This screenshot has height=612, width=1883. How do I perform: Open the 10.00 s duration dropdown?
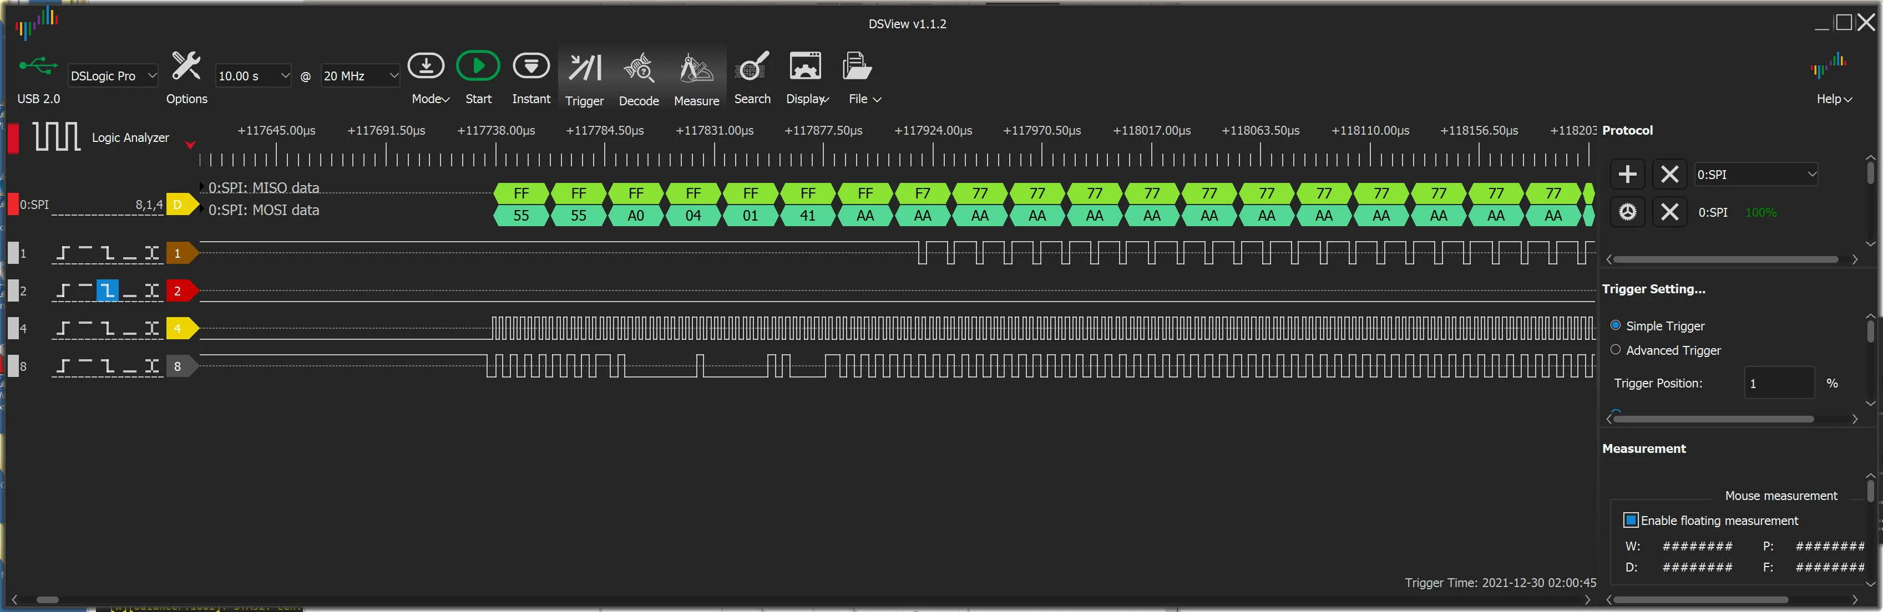click(254, 76)
